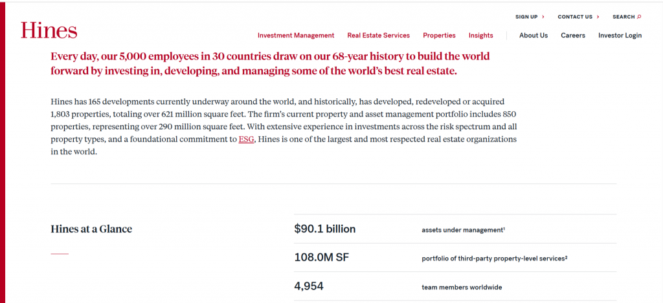
Task: Go to the About Us page
Action: tap(533, 36)
